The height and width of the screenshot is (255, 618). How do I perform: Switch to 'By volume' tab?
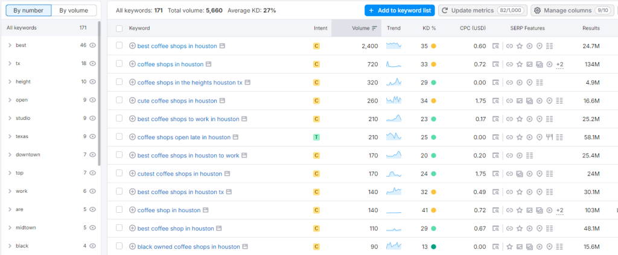coord(74,10)
